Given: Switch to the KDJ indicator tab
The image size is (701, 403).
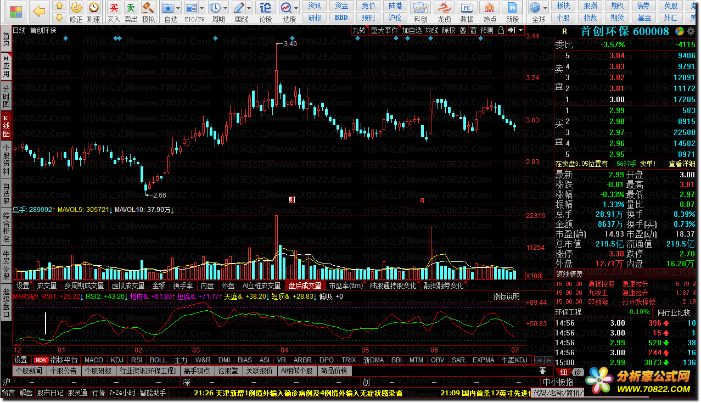Looking at the screenshot, I should click(x=117, y=360).
